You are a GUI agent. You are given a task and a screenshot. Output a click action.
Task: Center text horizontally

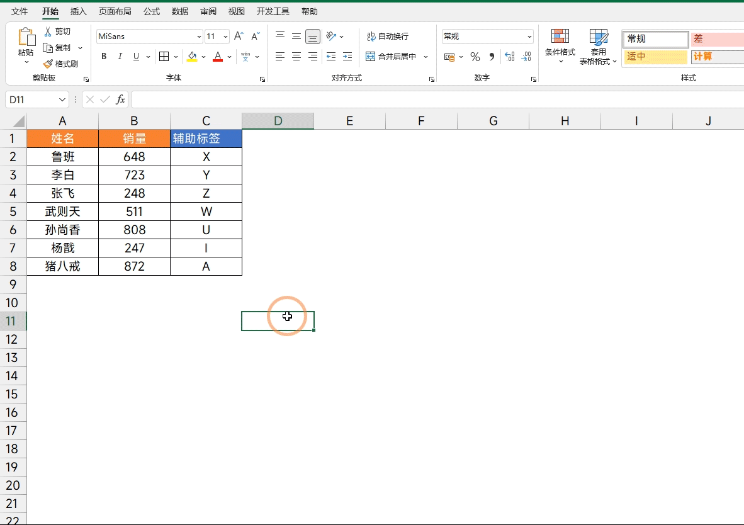(x=296, y=57)
